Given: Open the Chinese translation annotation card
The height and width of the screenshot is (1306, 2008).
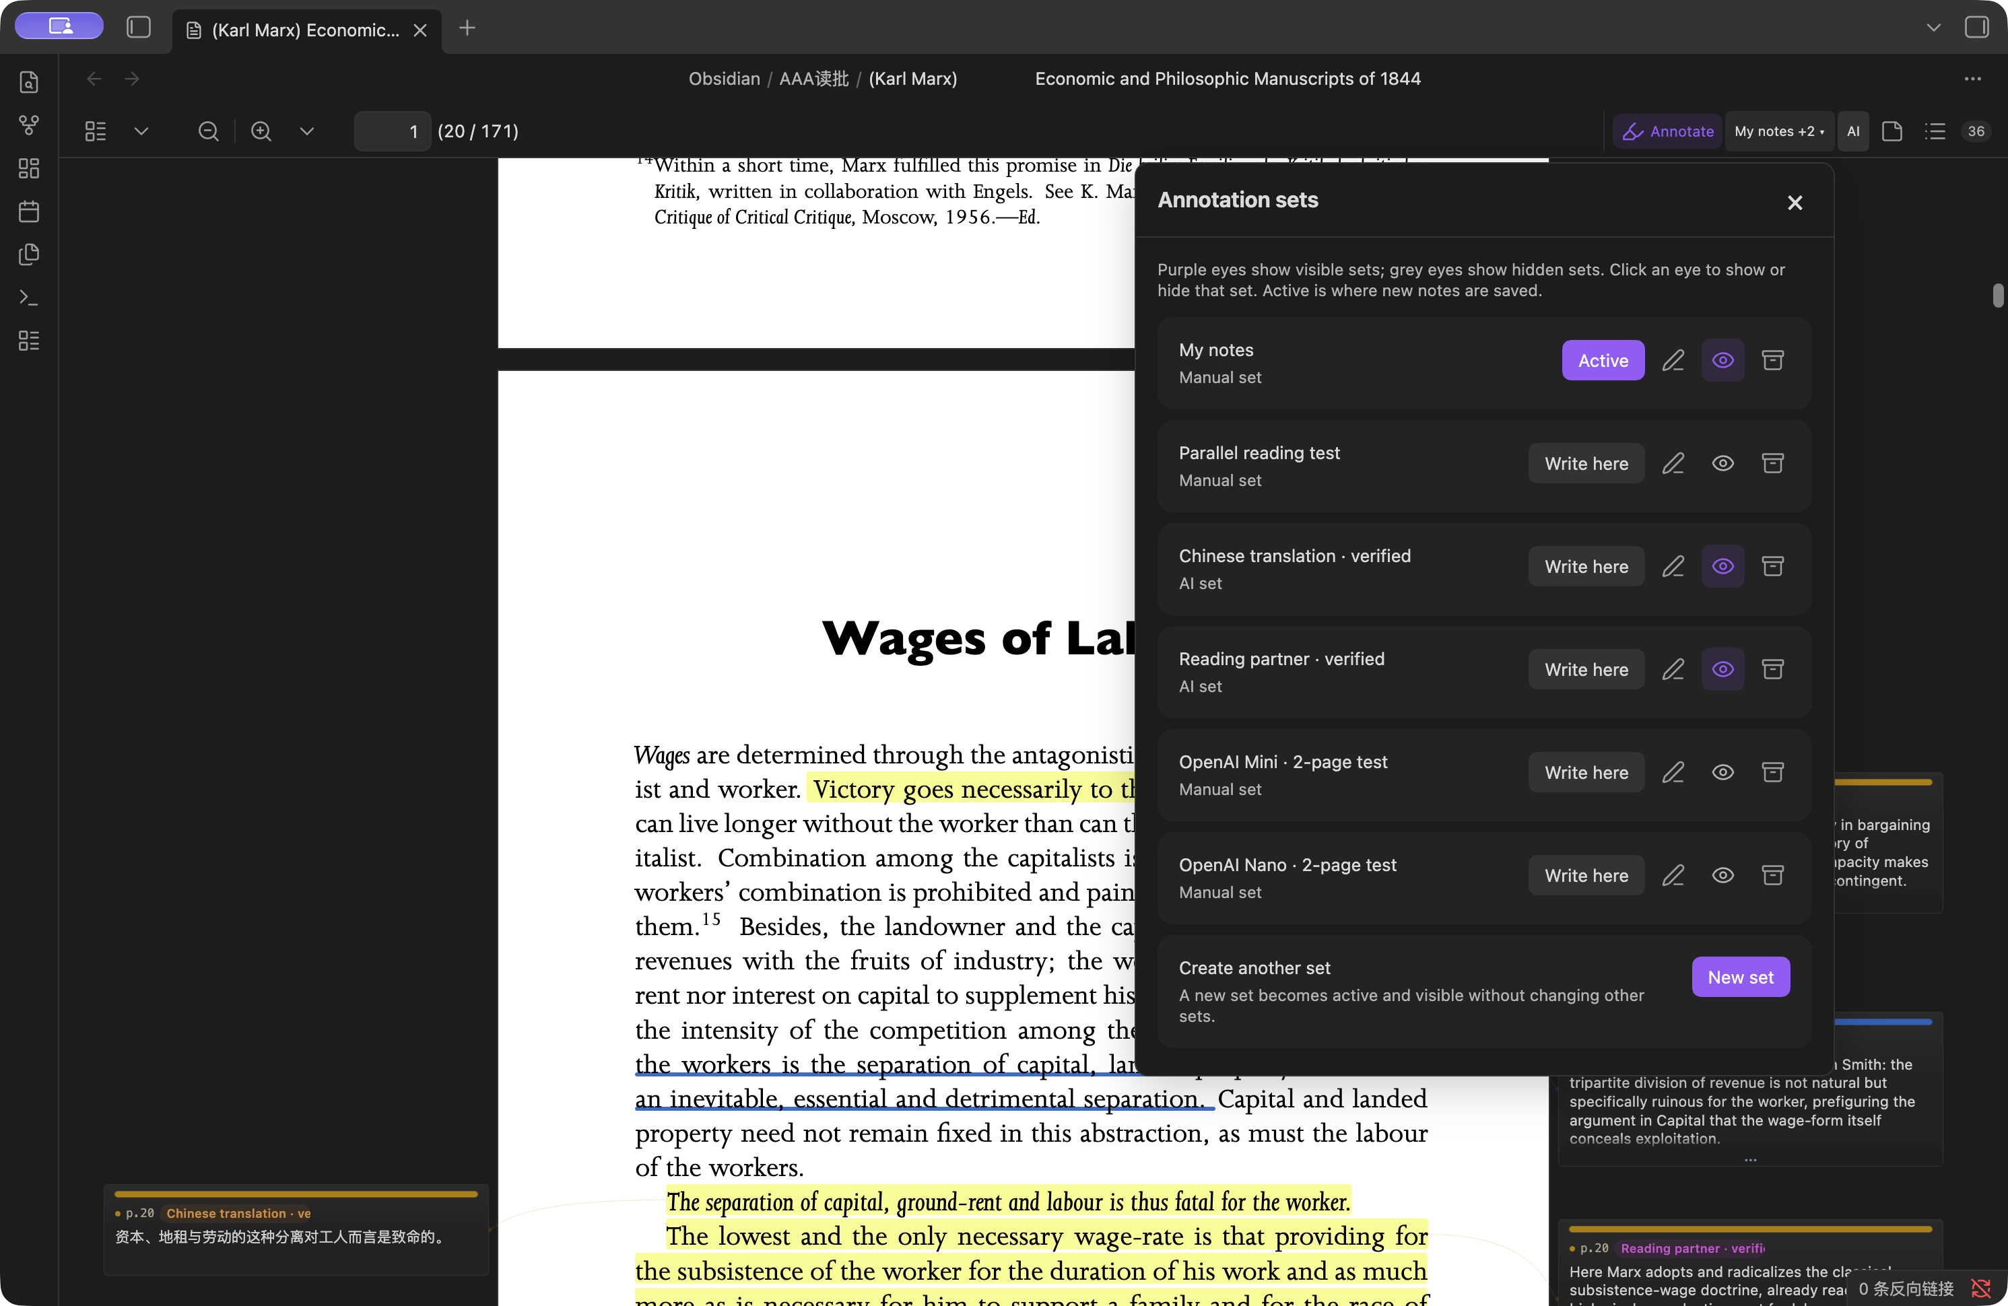Looking at the screenshot, I should click(x=296, y=1229).
